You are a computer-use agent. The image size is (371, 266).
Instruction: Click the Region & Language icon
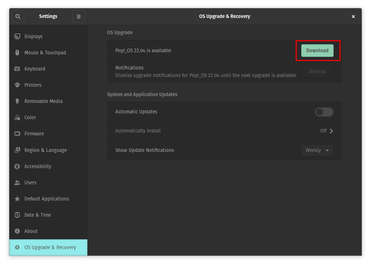point(17,150)
